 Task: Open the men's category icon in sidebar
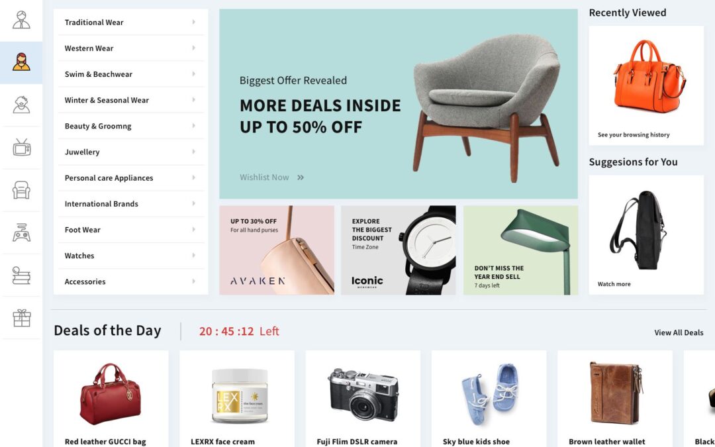21,20
